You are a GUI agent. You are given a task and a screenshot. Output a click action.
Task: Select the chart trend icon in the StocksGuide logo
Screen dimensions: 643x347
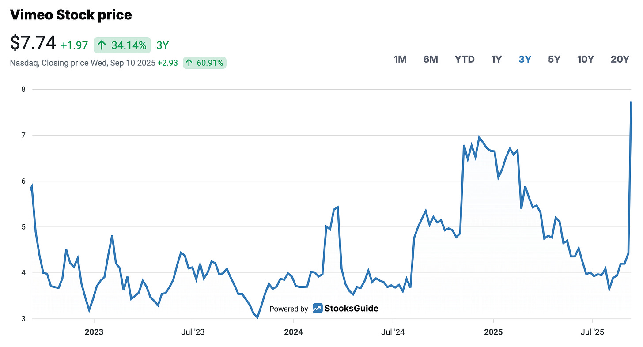coord(317,309)
